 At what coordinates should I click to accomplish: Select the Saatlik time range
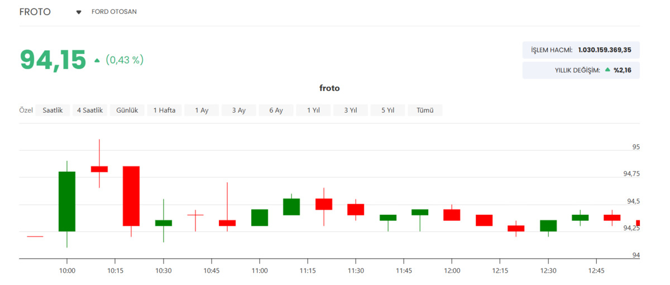tap(54, 110)
